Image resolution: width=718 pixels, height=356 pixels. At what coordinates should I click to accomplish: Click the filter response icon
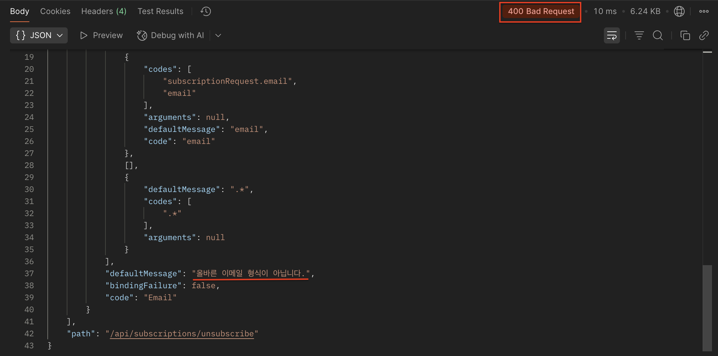click(x=639, y=35)
